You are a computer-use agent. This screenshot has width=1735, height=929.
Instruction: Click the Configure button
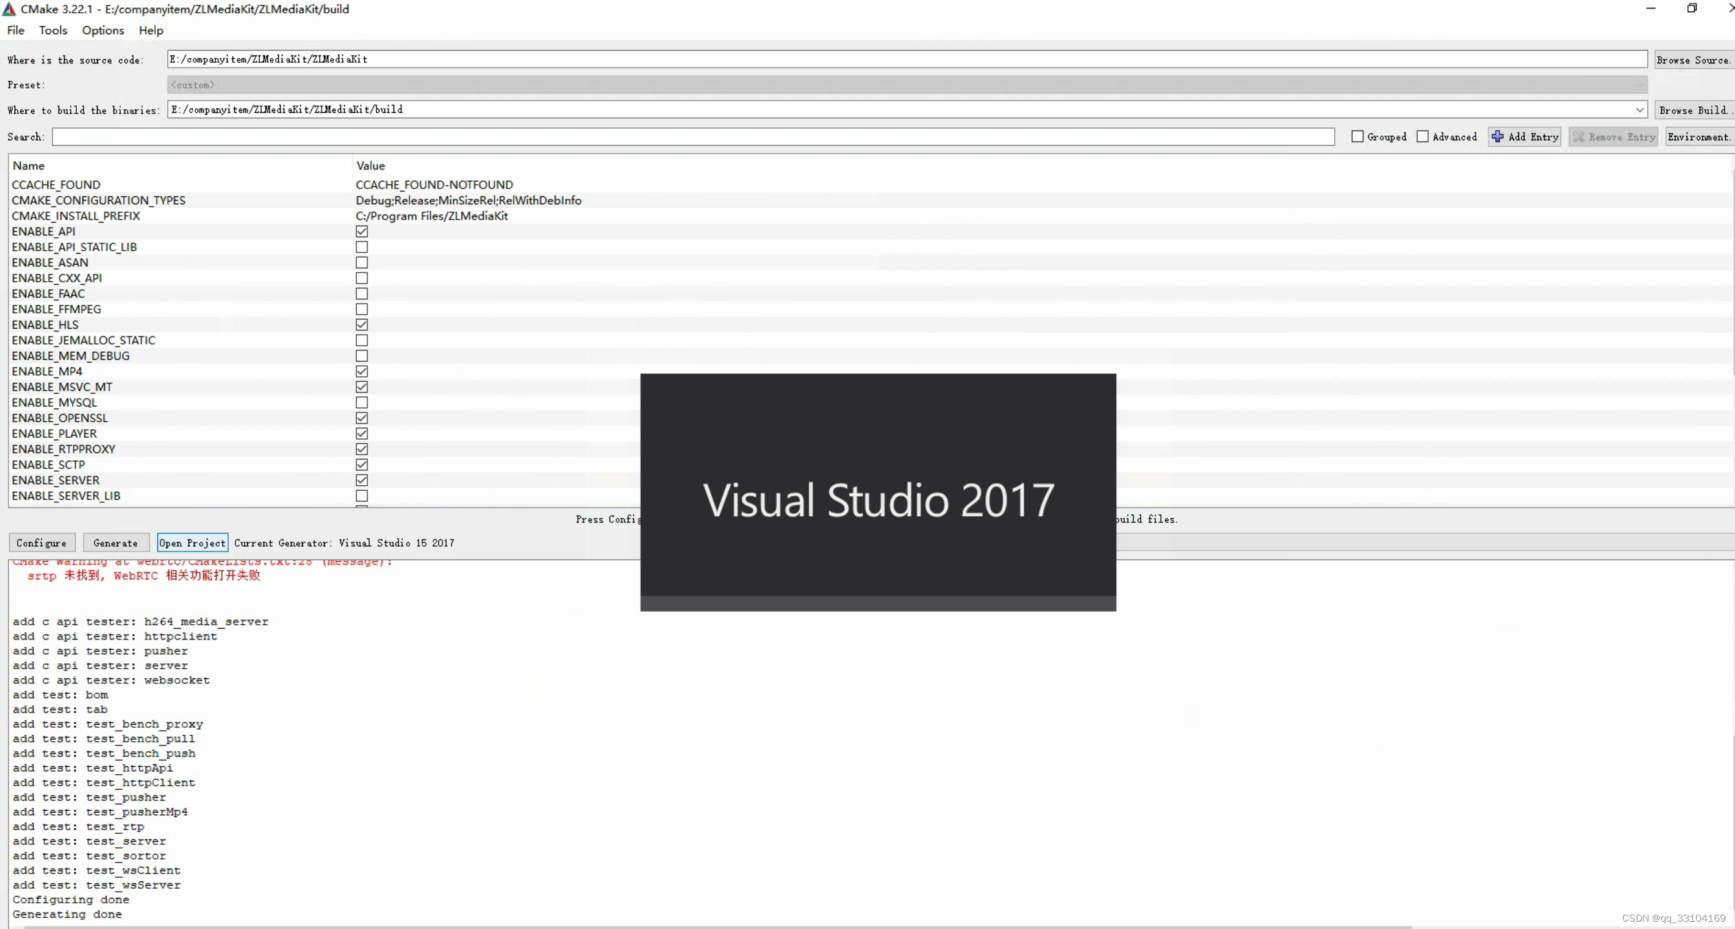click(x=40, y=541)
